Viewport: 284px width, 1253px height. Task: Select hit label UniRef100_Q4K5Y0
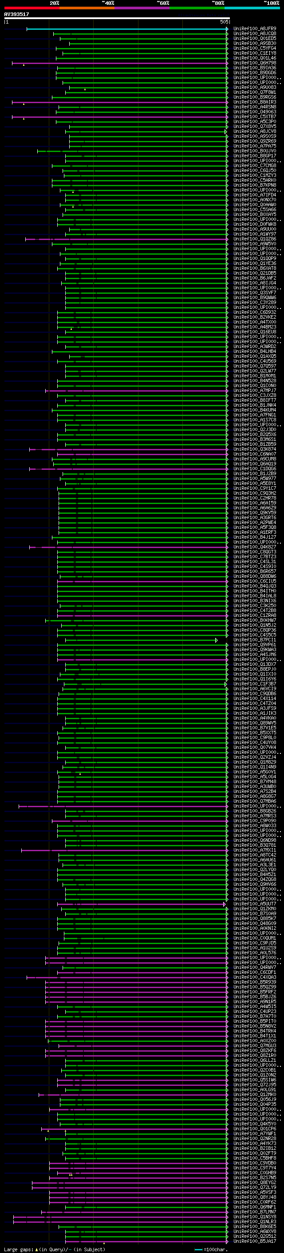(255, 1124)
